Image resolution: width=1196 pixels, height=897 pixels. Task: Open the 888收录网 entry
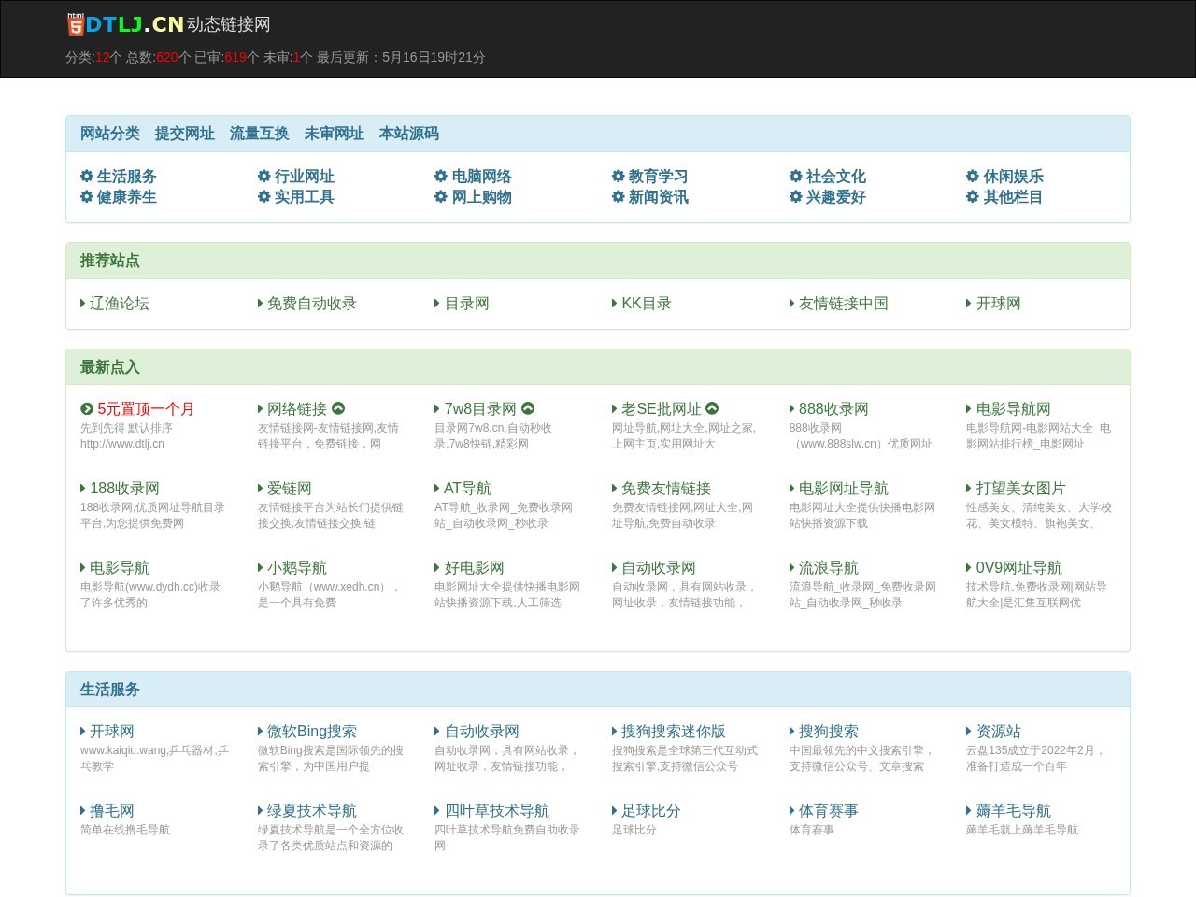[833, 408]
